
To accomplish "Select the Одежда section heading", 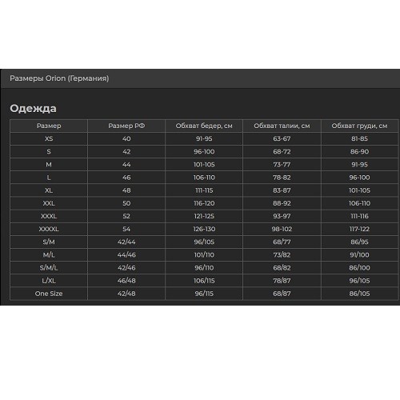I will tap(33, 108).
